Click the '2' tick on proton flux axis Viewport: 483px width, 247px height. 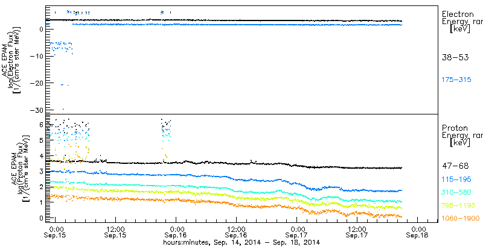pyautogui.click(x=41, y=187)
